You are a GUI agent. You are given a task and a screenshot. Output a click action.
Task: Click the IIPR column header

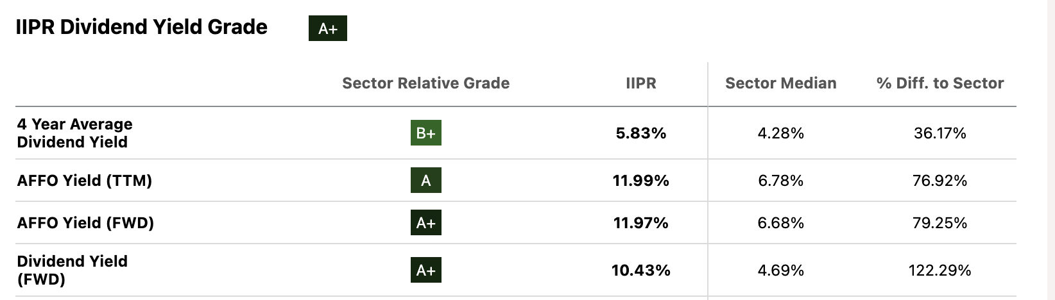coord(640,83)
